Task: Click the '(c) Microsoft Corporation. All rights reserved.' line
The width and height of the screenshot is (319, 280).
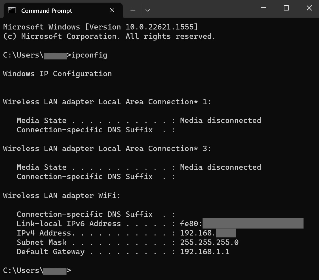Action: point(109,36)
